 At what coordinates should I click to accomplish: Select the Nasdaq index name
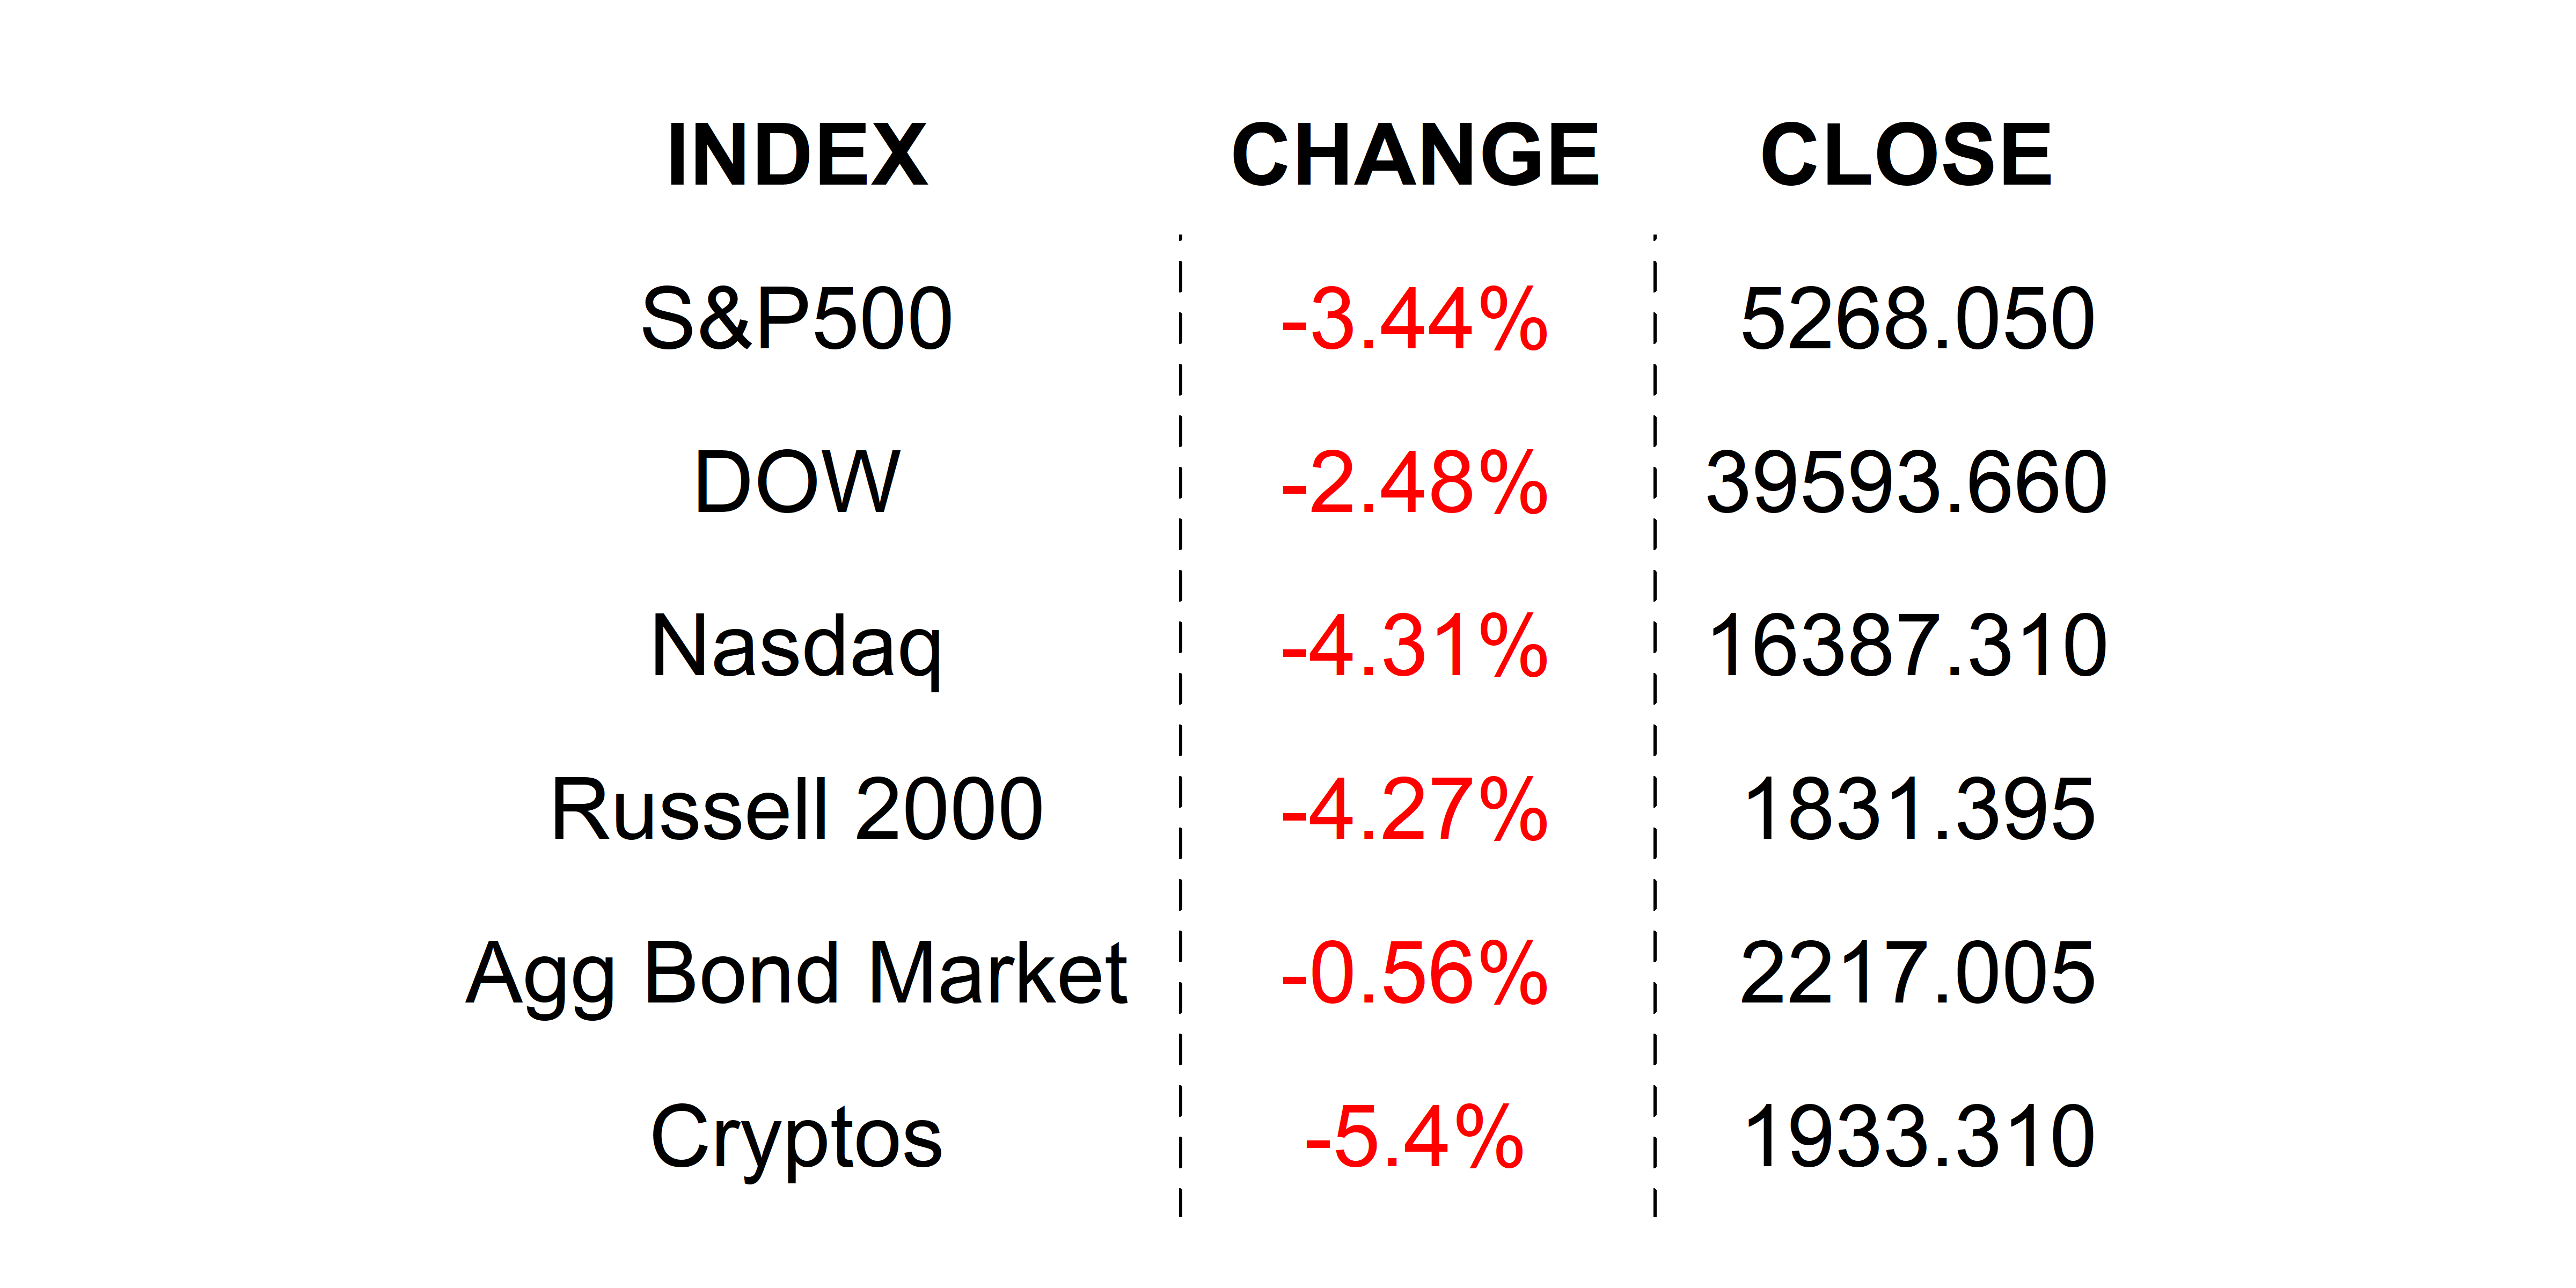coord(797,646)
